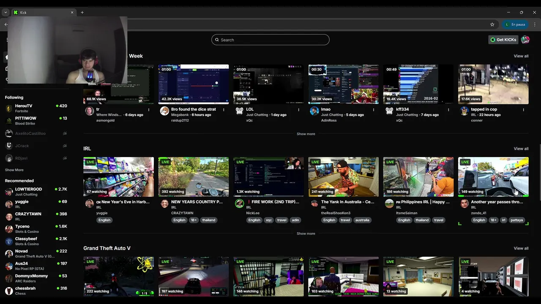Click AdinRoss avatar beside the 'lmao' clip

314,111
